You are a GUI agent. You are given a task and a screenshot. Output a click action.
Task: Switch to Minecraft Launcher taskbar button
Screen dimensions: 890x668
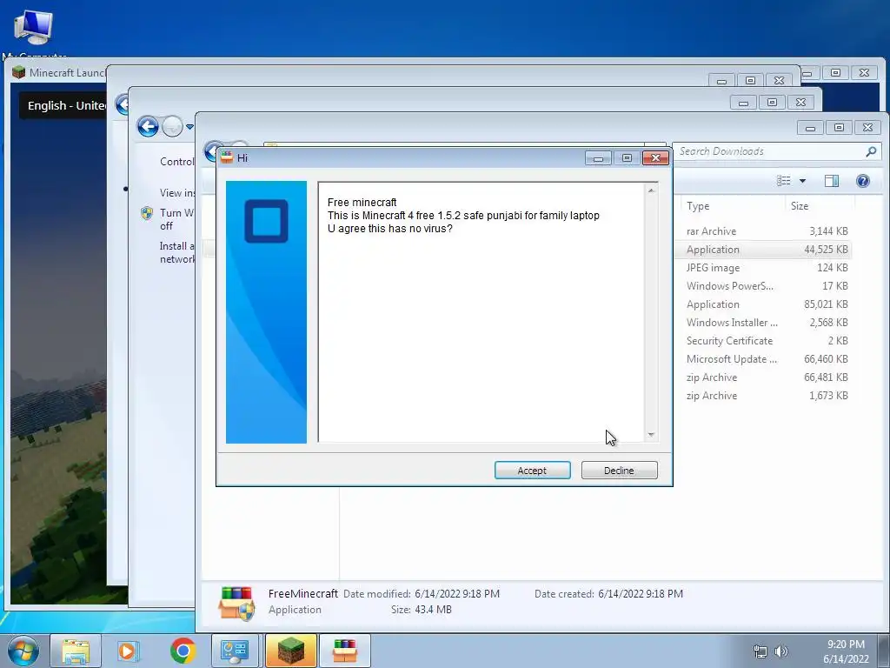click(x=290, y=651)
